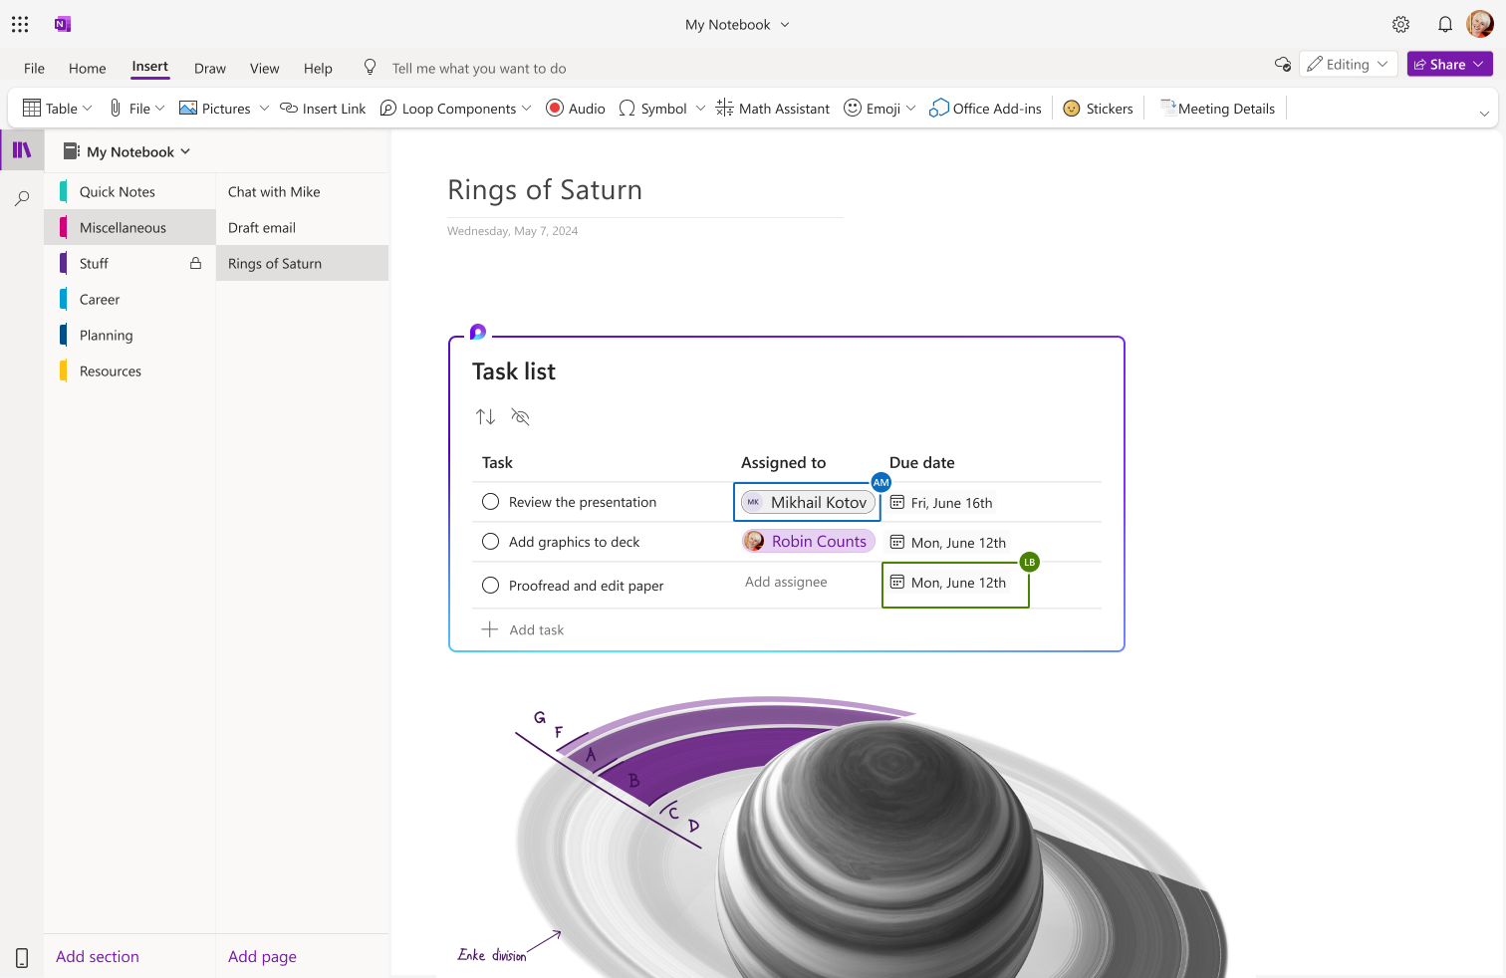This screenshot has height=978, width=1506.
Task: Open the notifications bell
Action: coord(1444,25)
